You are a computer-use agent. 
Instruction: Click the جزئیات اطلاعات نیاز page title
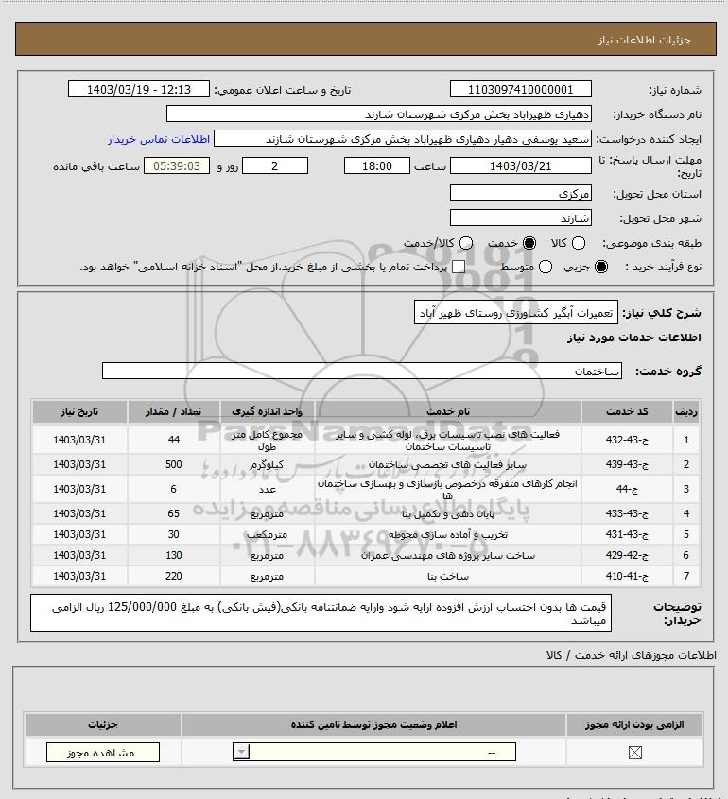coord(645,40)
